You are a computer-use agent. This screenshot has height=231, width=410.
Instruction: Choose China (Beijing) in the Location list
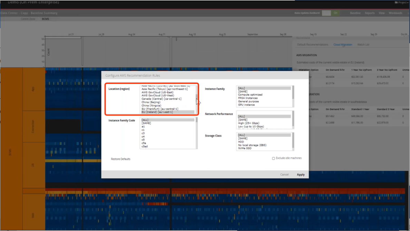tap(151, 102)
